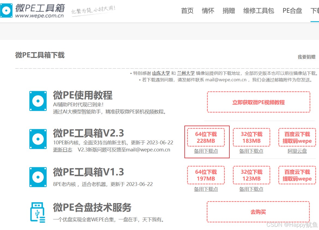Click the 去购买 button
Image resolution: width=319 pixels, height=230 pixels.
258,212
